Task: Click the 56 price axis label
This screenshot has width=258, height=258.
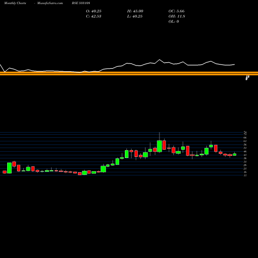Action: tap(245, 144)
